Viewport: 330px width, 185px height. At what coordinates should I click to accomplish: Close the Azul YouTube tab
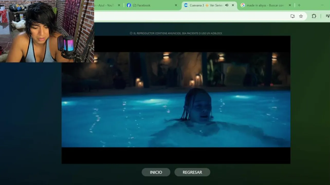click(x=119, y=5)
